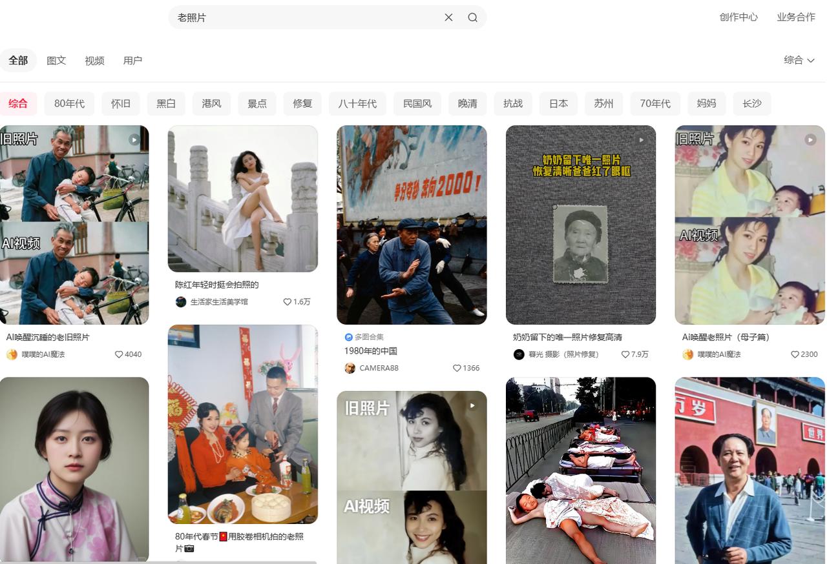Open 生活家生活美学馆 profile avatar
This screenshot has height=564, width=827.
pyautogui.click(x=181, y=302)
